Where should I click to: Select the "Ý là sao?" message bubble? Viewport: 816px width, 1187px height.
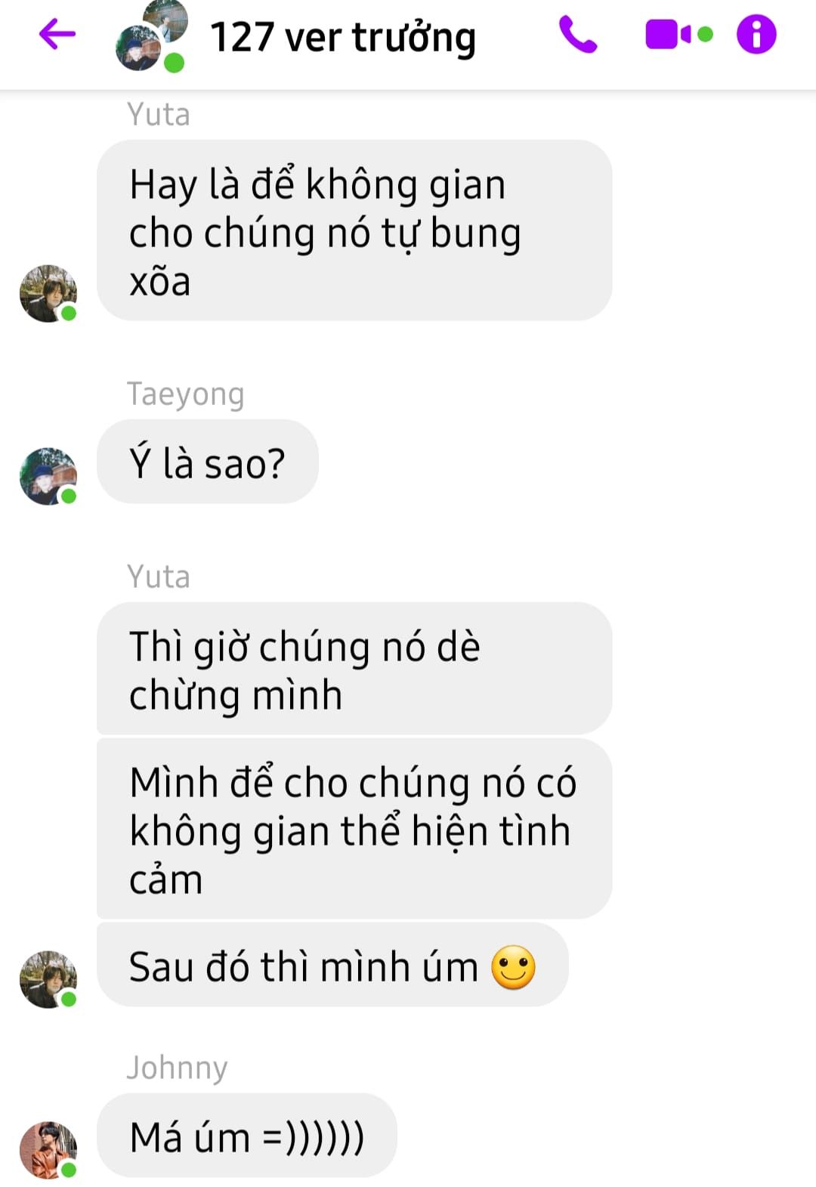(x=208, y=462)
